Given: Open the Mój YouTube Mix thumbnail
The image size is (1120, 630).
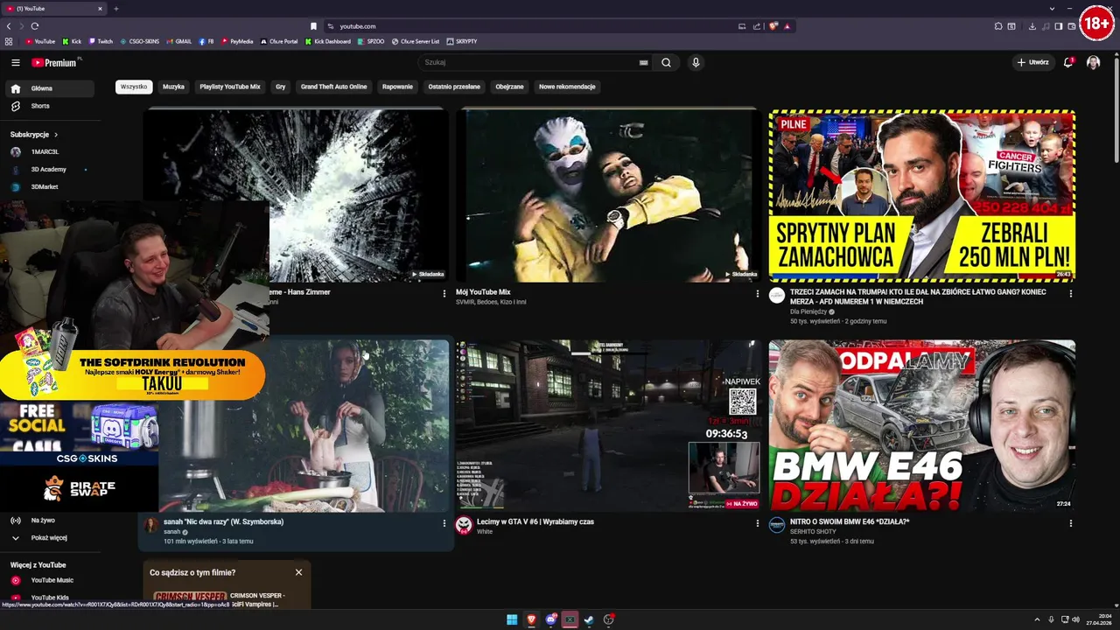Looking at the screenshot, I should (x=608, y=195).
